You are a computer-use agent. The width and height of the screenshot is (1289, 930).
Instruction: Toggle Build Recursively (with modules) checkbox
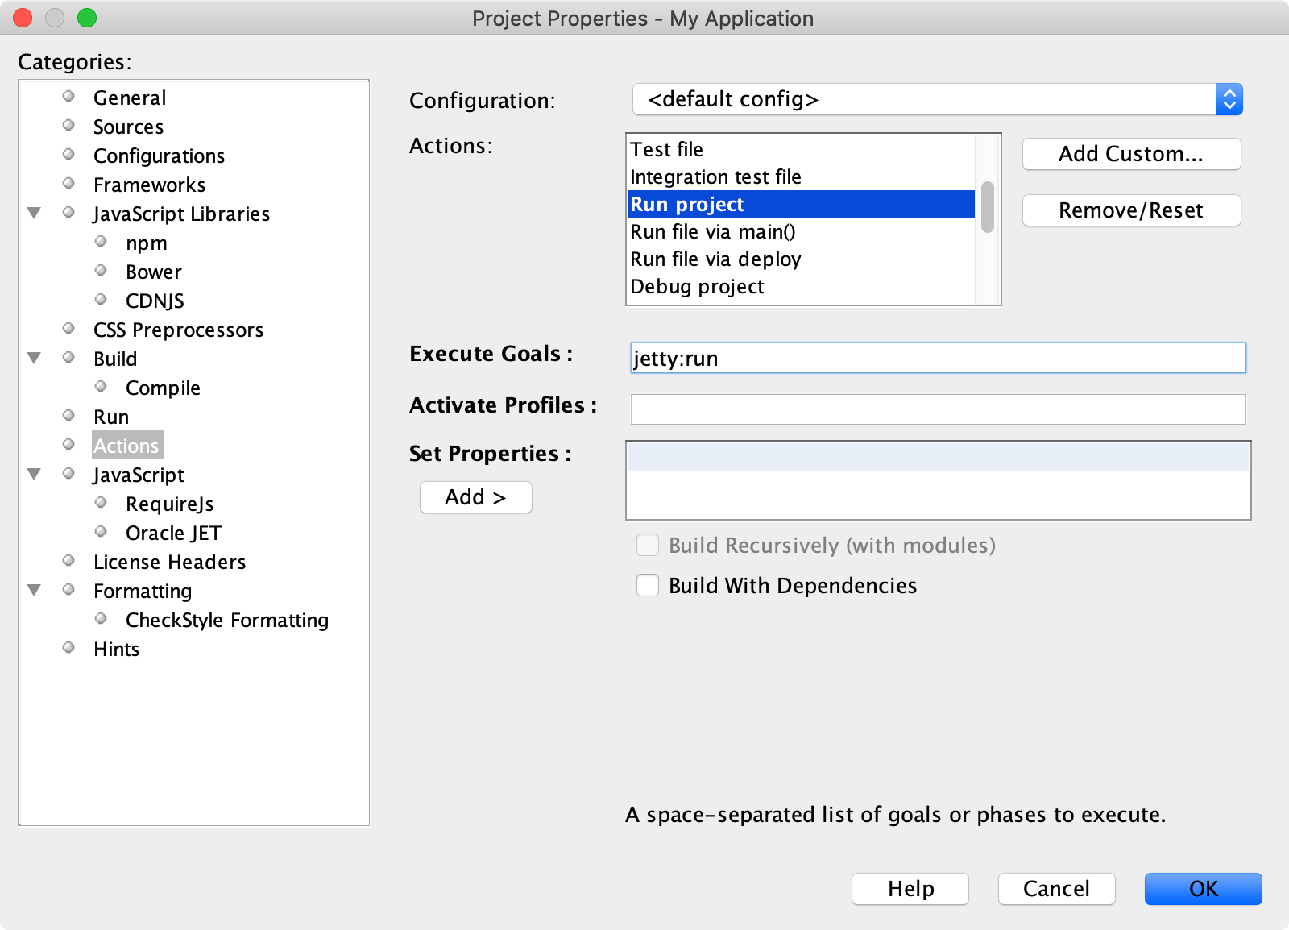648,546
